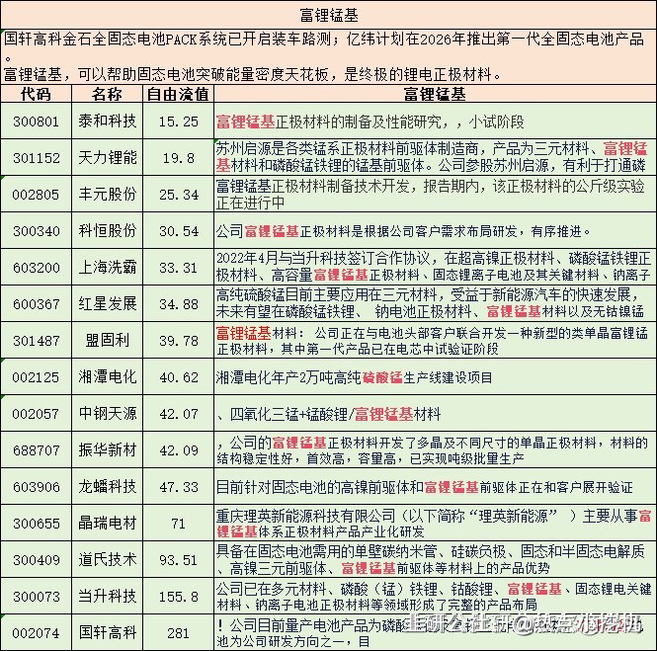Select the name cell 盟固利
Viewport: 657px width, 651px height.
pyautogui.click(x=108, y=341)
